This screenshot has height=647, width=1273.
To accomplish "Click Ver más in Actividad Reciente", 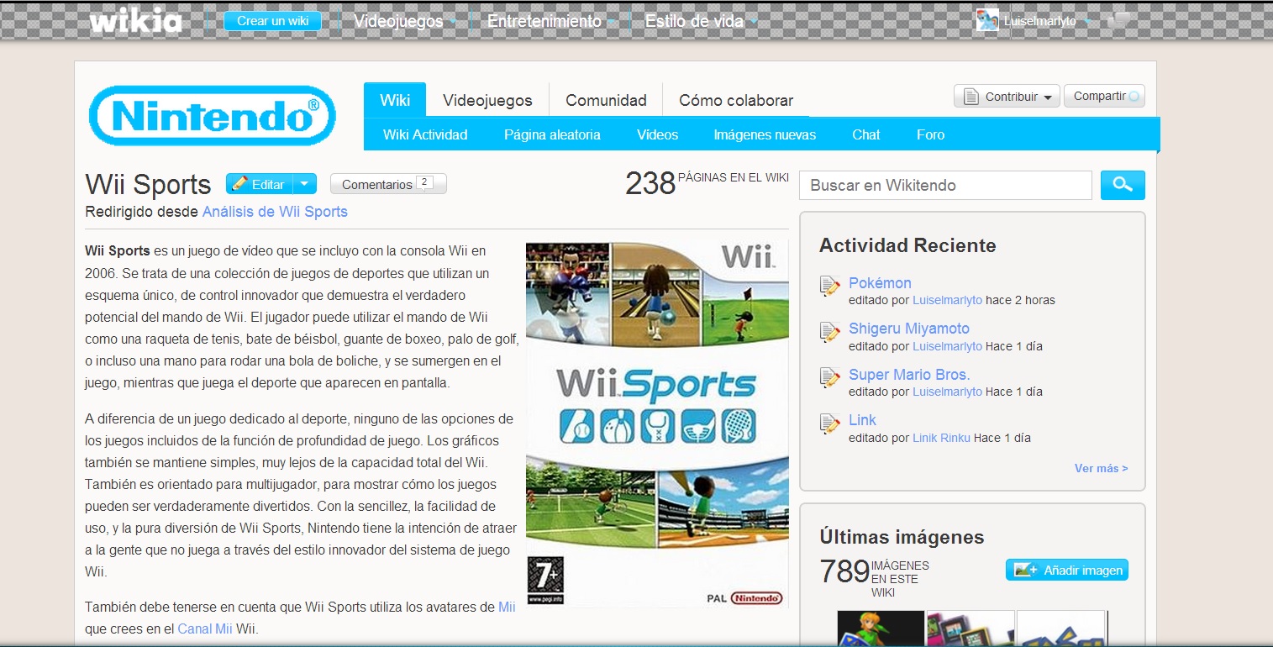I will (1101, 468).
